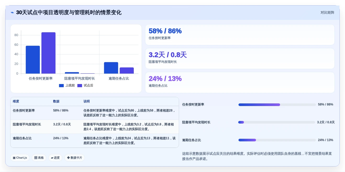
Task: Click the lightning icon beside the title
Action: point(12,13)
